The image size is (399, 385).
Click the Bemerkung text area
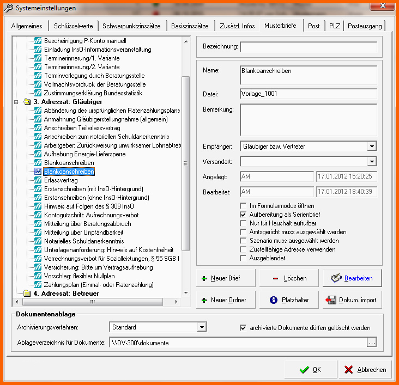point(309,120)
